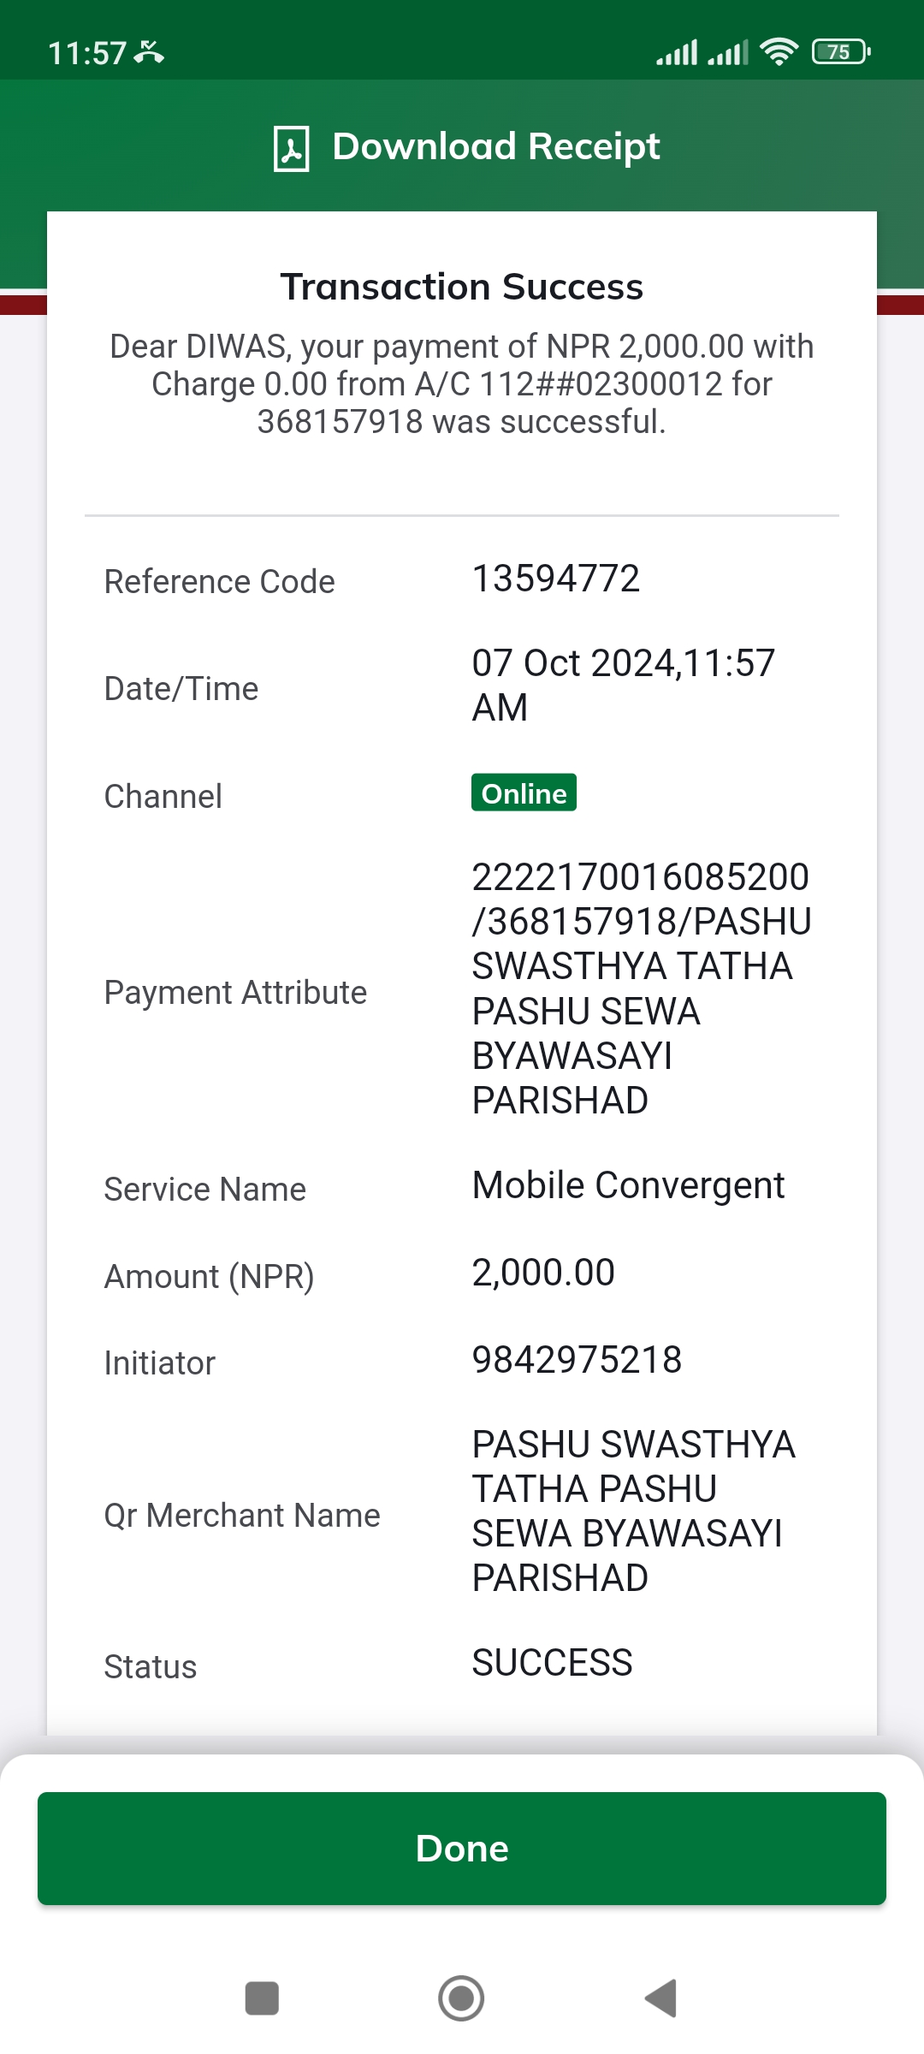Tap the first signal strength bars
The image size is (924, 2054).
coord(677,52)
